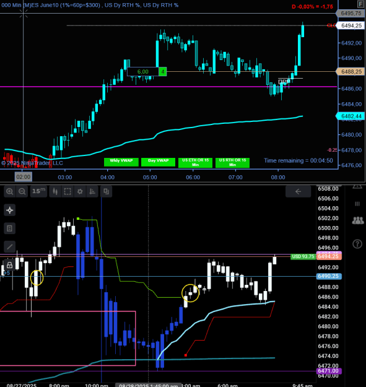Click the 8:00 pm lower time label
Image resolution: width=366 pixels, height=387 pixels.
point(59,385)
